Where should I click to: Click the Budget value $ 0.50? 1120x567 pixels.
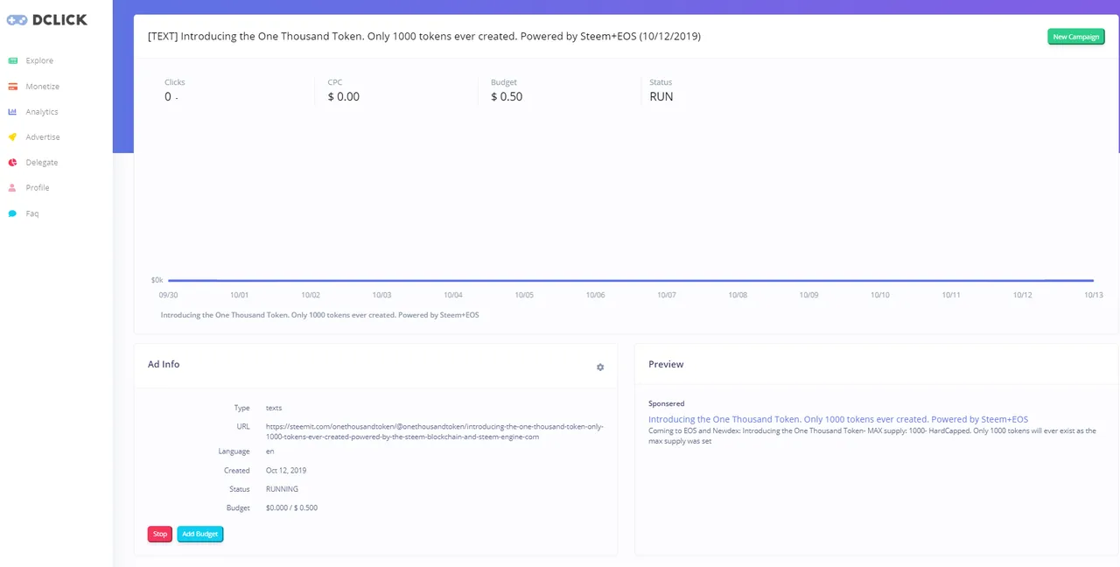tap(507, 97)
